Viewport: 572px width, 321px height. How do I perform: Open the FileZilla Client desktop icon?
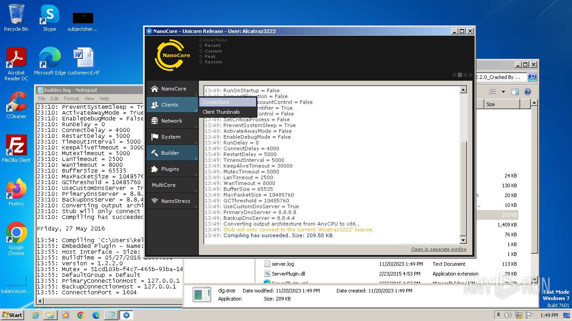(x=16, y=149)
